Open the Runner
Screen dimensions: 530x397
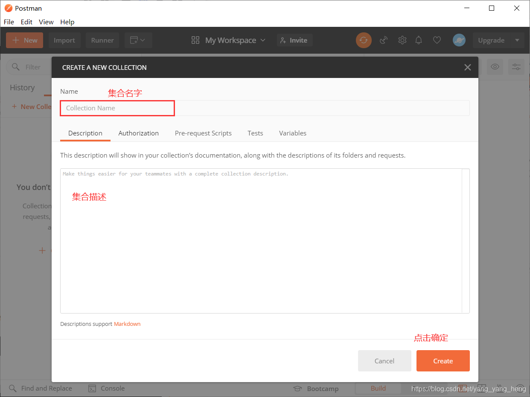click(102, 40)
